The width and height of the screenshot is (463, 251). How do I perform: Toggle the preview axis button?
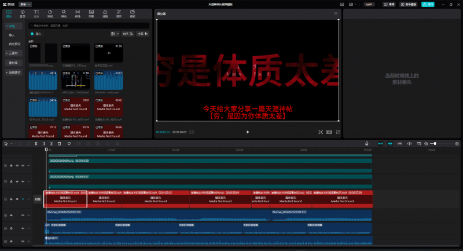pos(409,144)
